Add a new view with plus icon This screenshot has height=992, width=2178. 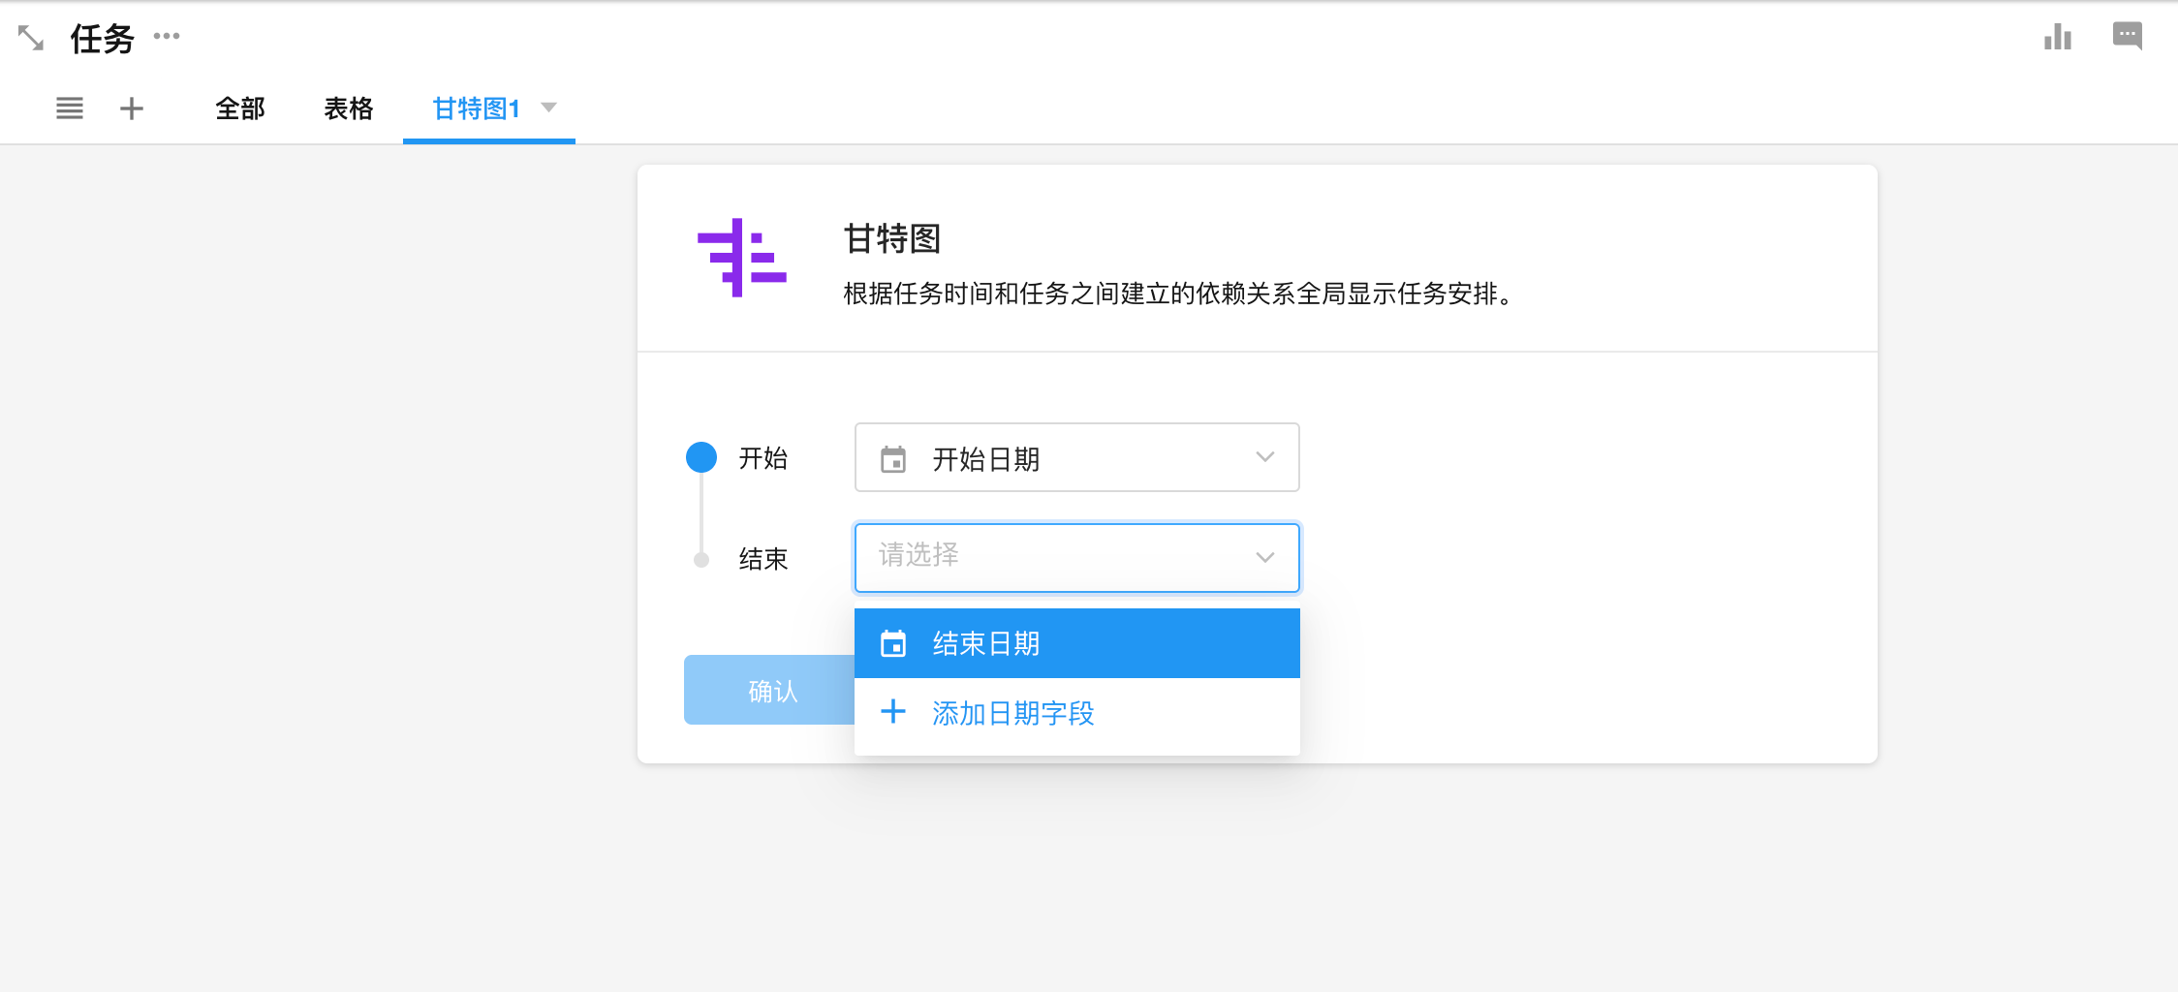click(x=132, y=108)
